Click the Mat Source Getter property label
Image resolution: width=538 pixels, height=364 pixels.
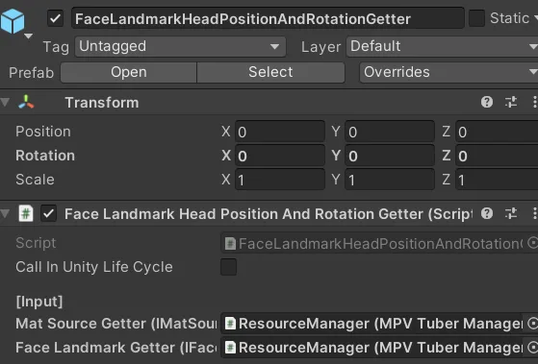(115, 324)
